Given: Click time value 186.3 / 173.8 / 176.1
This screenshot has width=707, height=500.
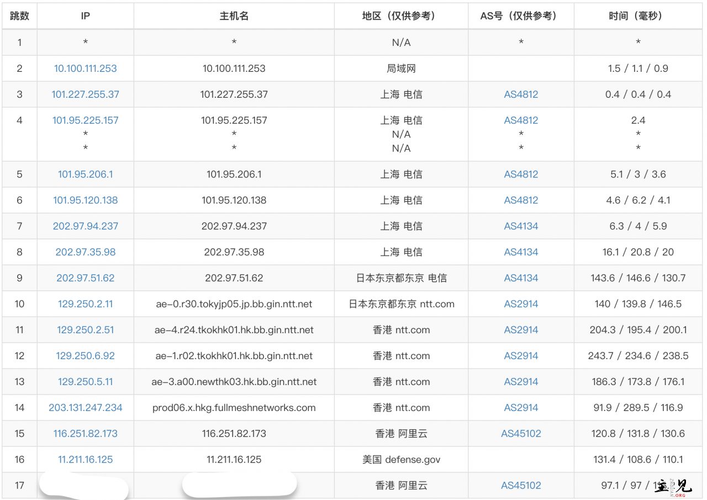Looking at the screenshot, I should 638,382.
